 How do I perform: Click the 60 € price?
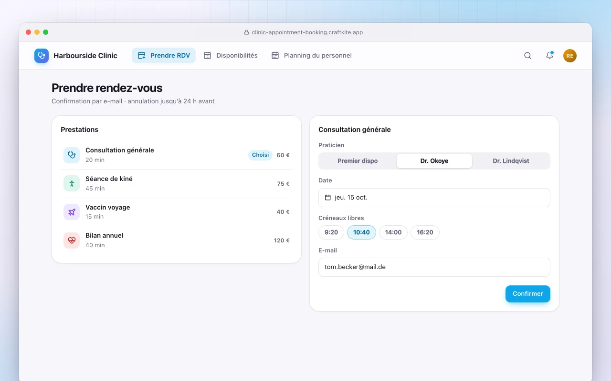pos(283,155)
